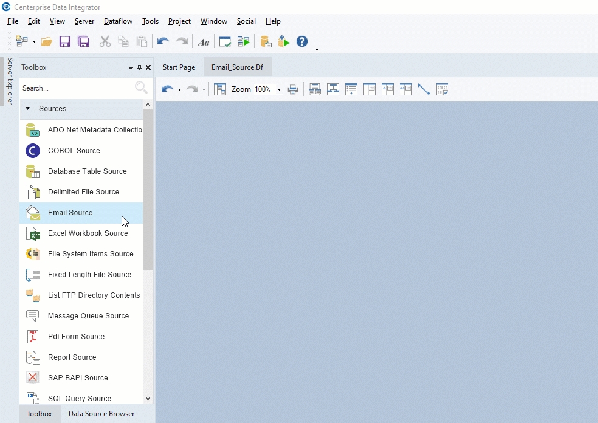The image size is (598, 423).
Task: Click the Toolbox scrollbar down arrow
Action: (x=148, y=399)
